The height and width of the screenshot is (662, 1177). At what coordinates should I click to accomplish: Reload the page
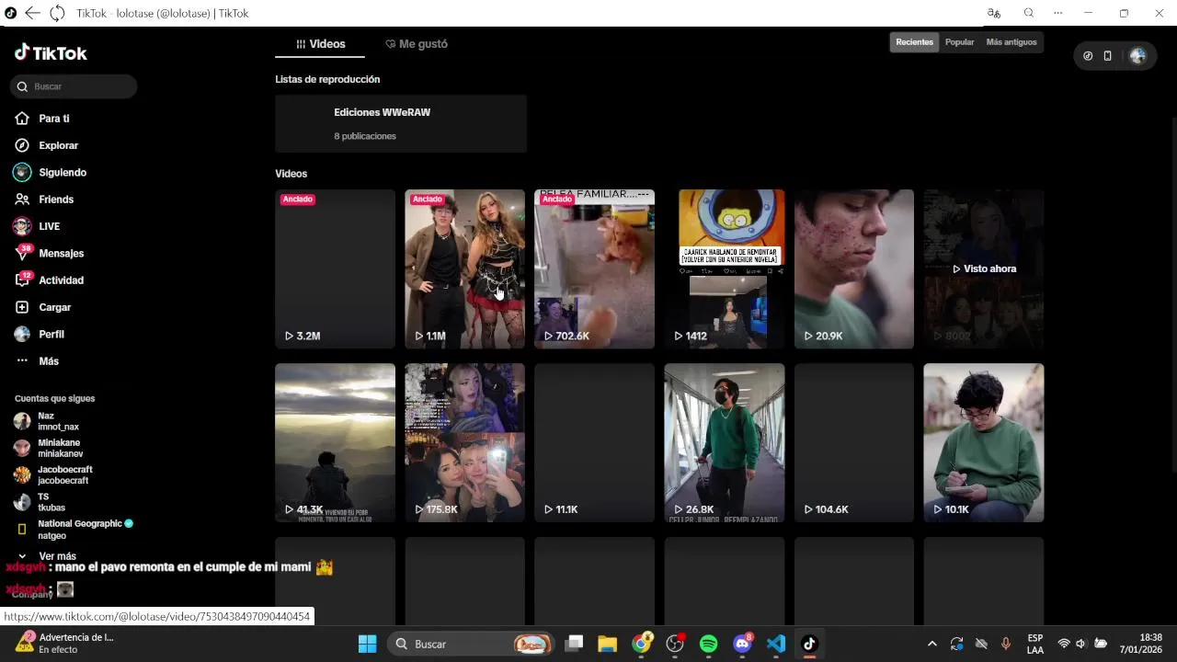[57, 13]
